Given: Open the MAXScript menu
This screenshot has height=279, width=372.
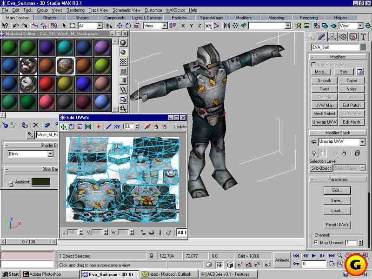Looking at the screenshot, I should click(x=175, y=10).
